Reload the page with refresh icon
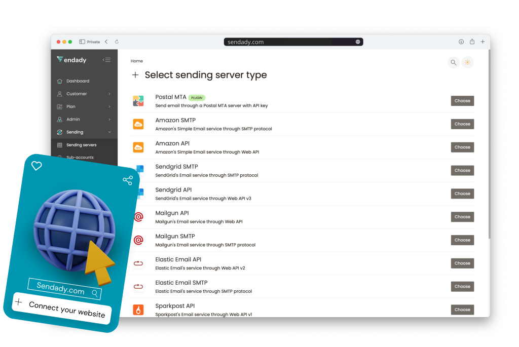 (117, 42)
